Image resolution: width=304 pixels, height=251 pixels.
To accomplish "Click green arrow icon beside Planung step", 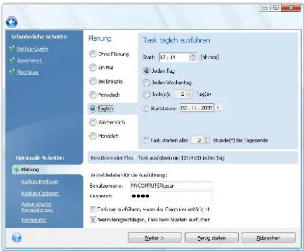I will (x=16, y=169).
